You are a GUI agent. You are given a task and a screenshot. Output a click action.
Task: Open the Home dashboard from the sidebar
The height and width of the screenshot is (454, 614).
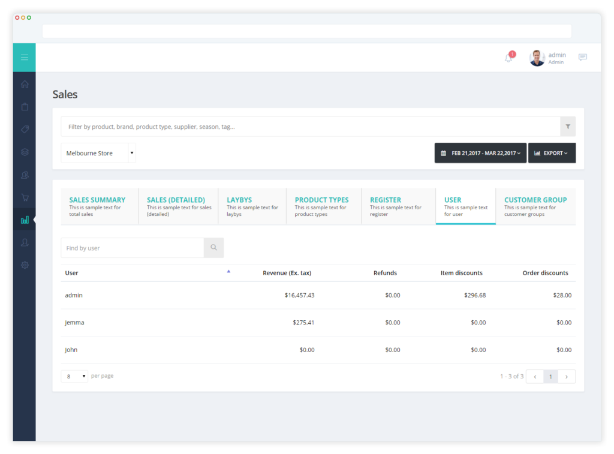[x=24, y=84]
